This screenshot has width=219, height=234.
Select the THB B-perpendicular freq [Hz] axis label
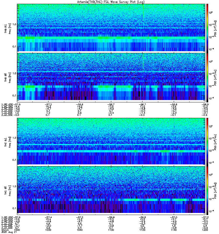tap(10, 28)
